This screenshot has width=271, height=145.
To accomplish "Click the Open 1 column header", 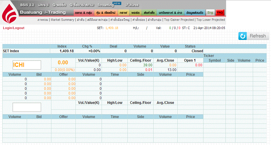I will (190, 60).
